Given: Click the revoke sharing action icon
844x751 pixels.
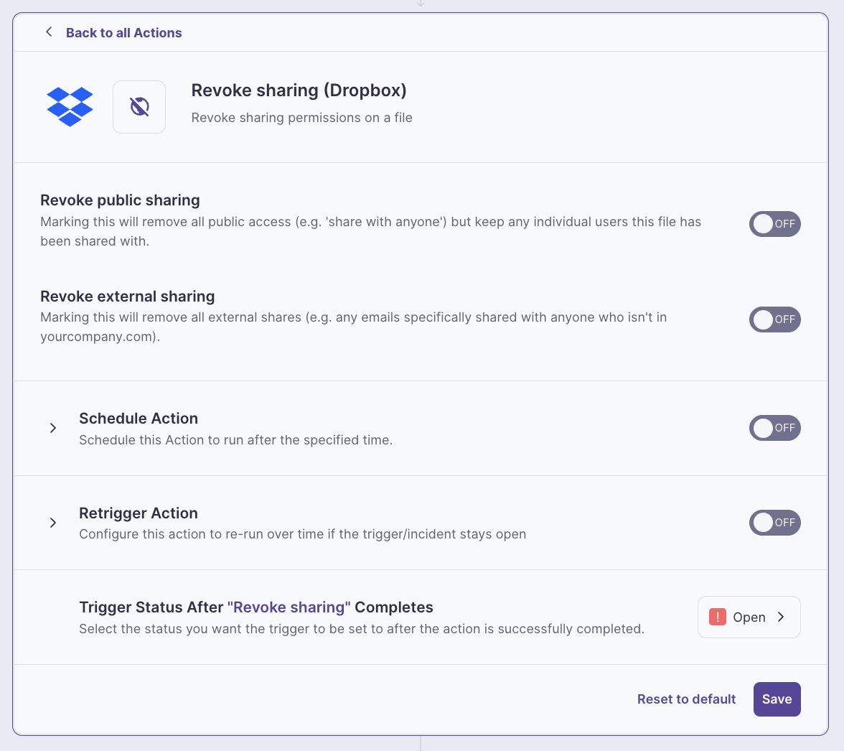Looking at the screenshot, I should pyautogui.click(x=139, y=106).
